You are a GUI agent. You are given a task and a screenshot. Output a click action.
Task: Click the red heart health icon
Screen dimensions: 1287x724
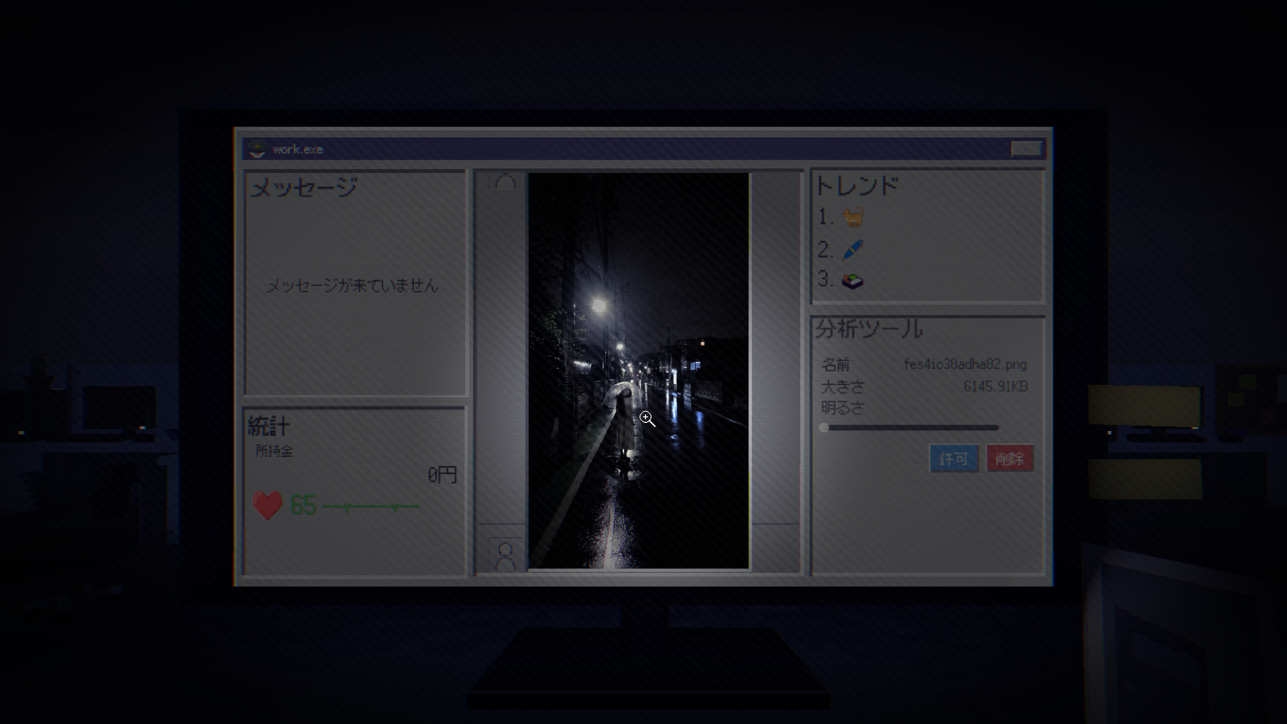tap(267, 505)
